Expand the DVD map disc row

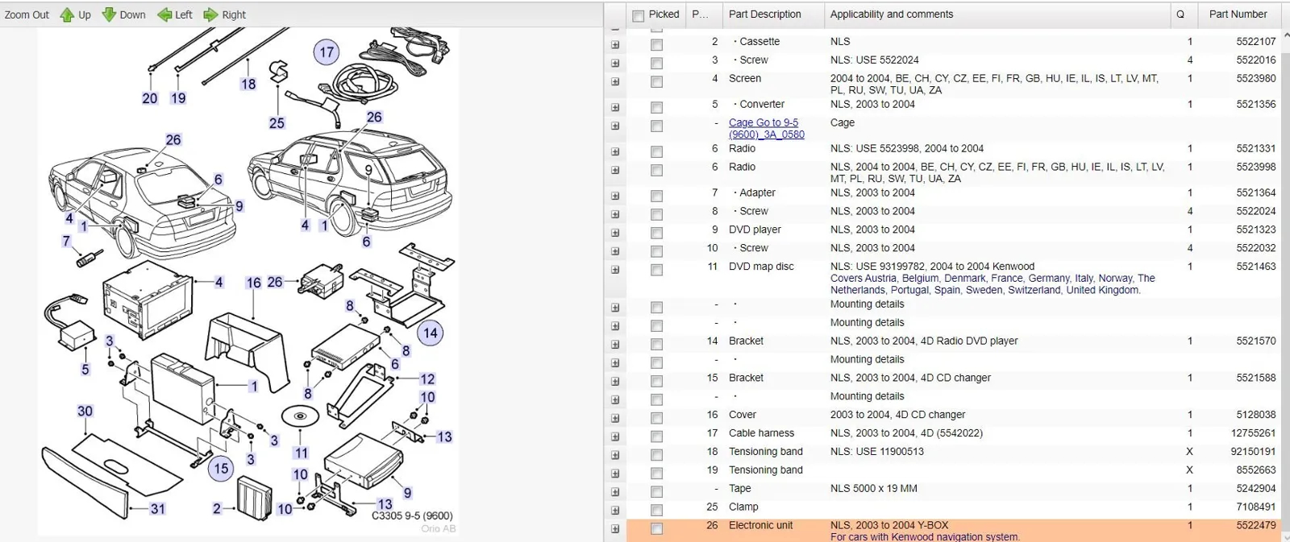[x=615, y=271]
